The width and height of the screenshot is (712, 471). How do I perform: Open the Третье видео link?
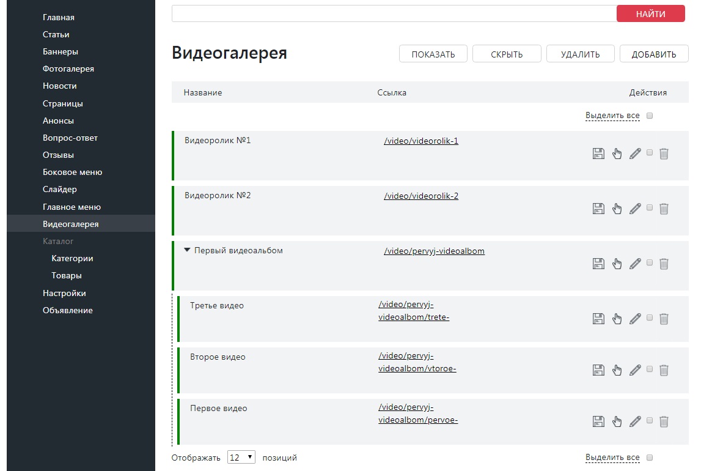(x=414, y=311)
